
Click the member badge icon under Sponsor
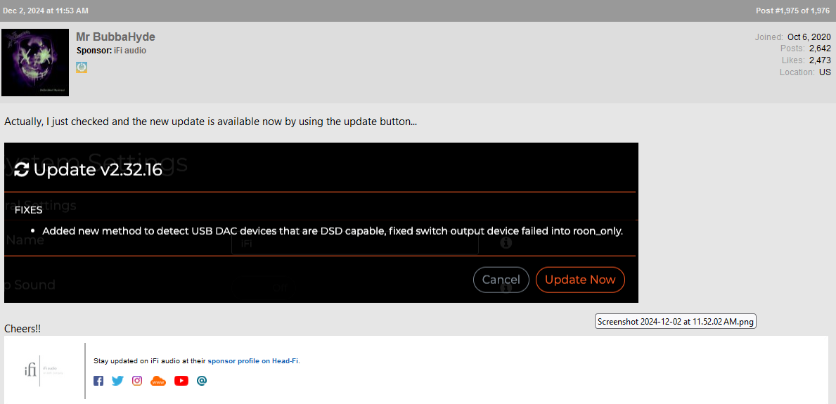tap(82, 67)
